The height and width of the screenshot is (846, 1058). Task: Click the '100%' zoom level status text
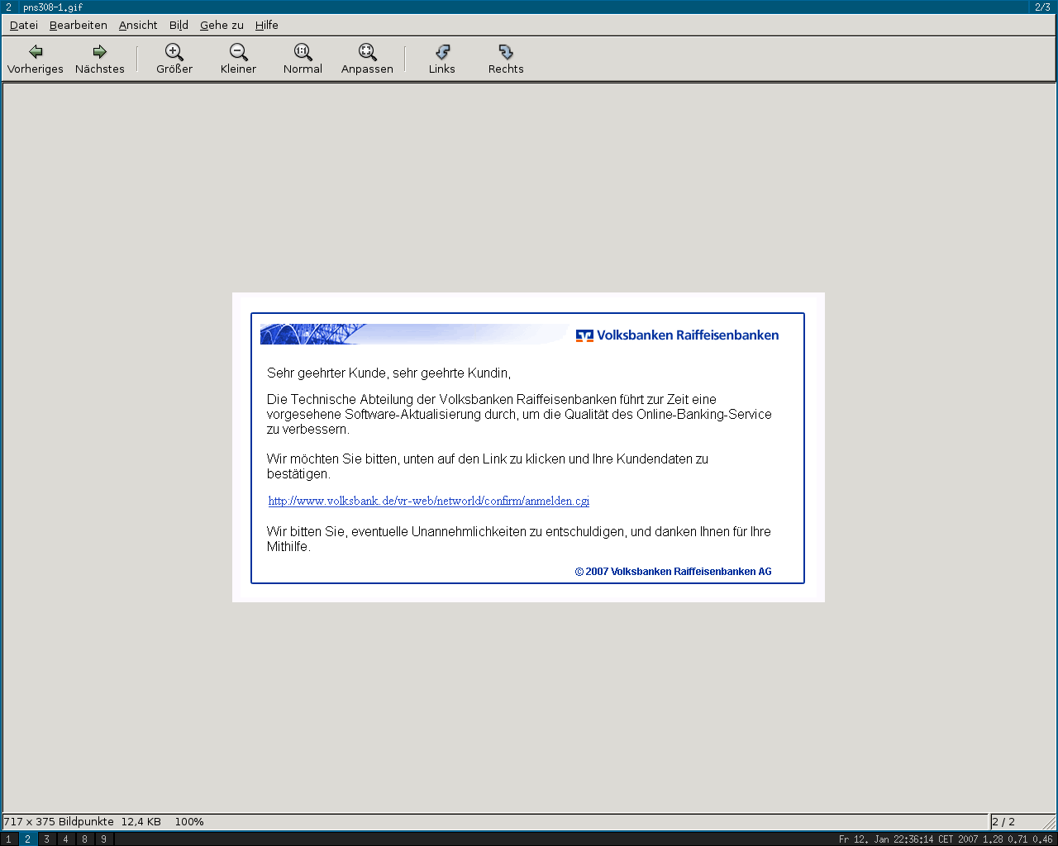(189, 821)
